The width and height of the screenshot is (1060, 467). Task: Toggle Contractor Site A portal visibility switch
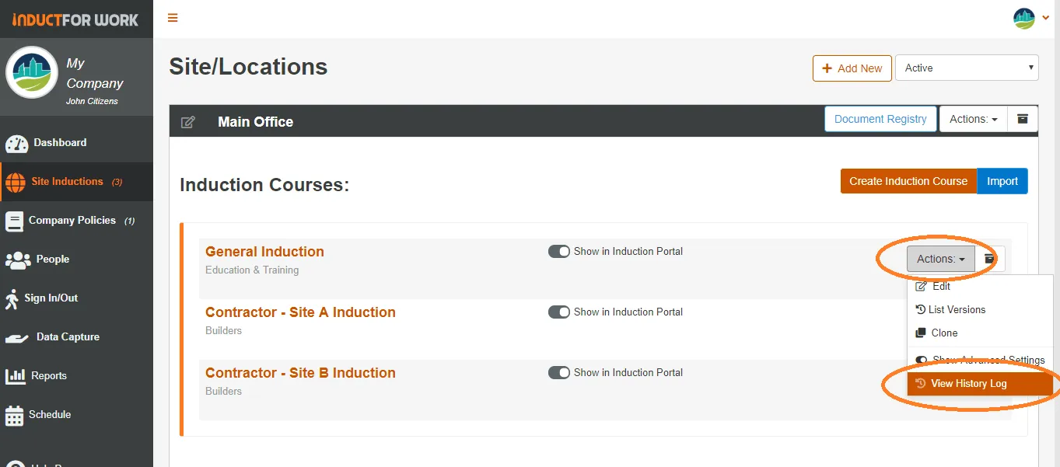coord(559,312)
